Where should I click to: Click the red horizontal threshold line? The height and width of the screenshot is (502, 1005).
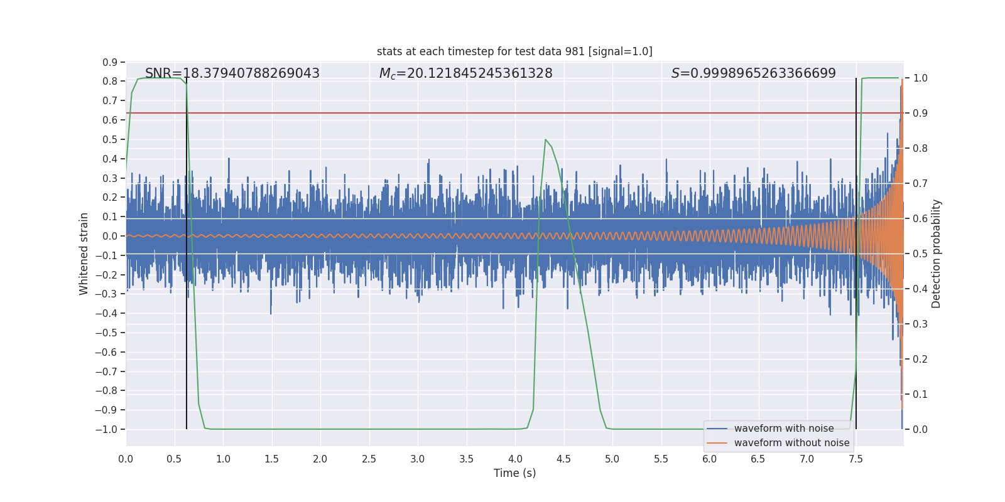click(440, 113)
